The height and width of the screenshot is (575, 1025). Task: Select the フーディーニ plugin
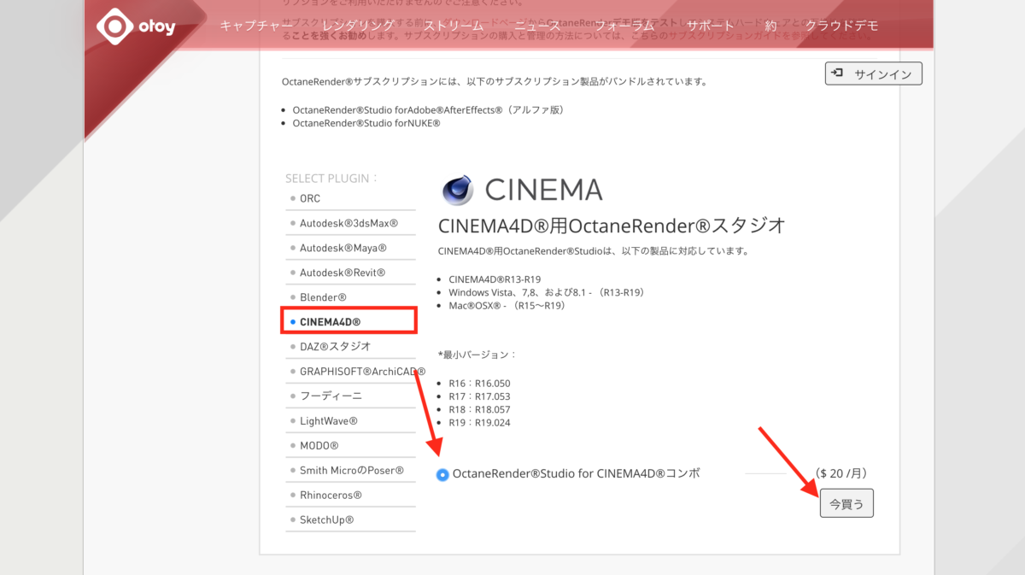331,396
